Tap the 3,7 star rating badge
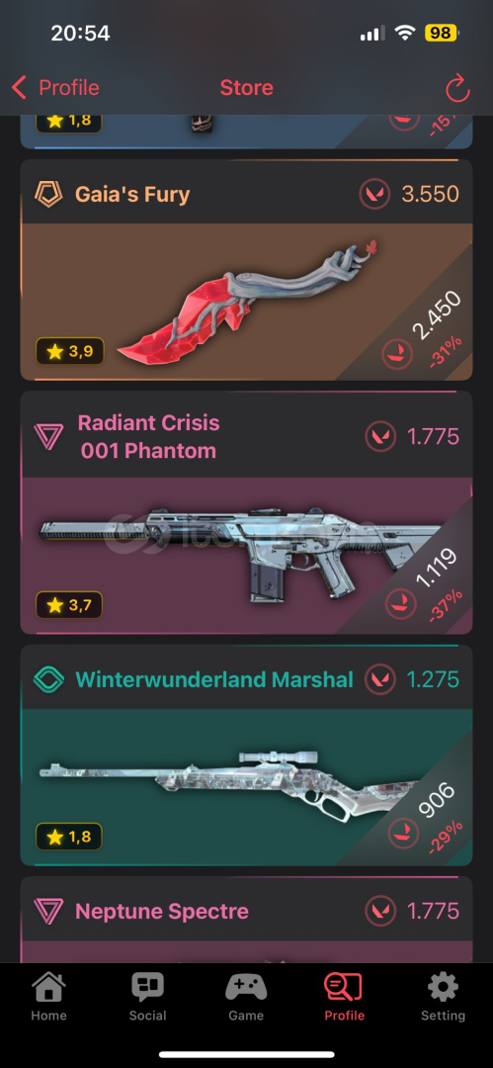Image resolution: width=493 pixels, height=1068 pixels. coord(69,604)
